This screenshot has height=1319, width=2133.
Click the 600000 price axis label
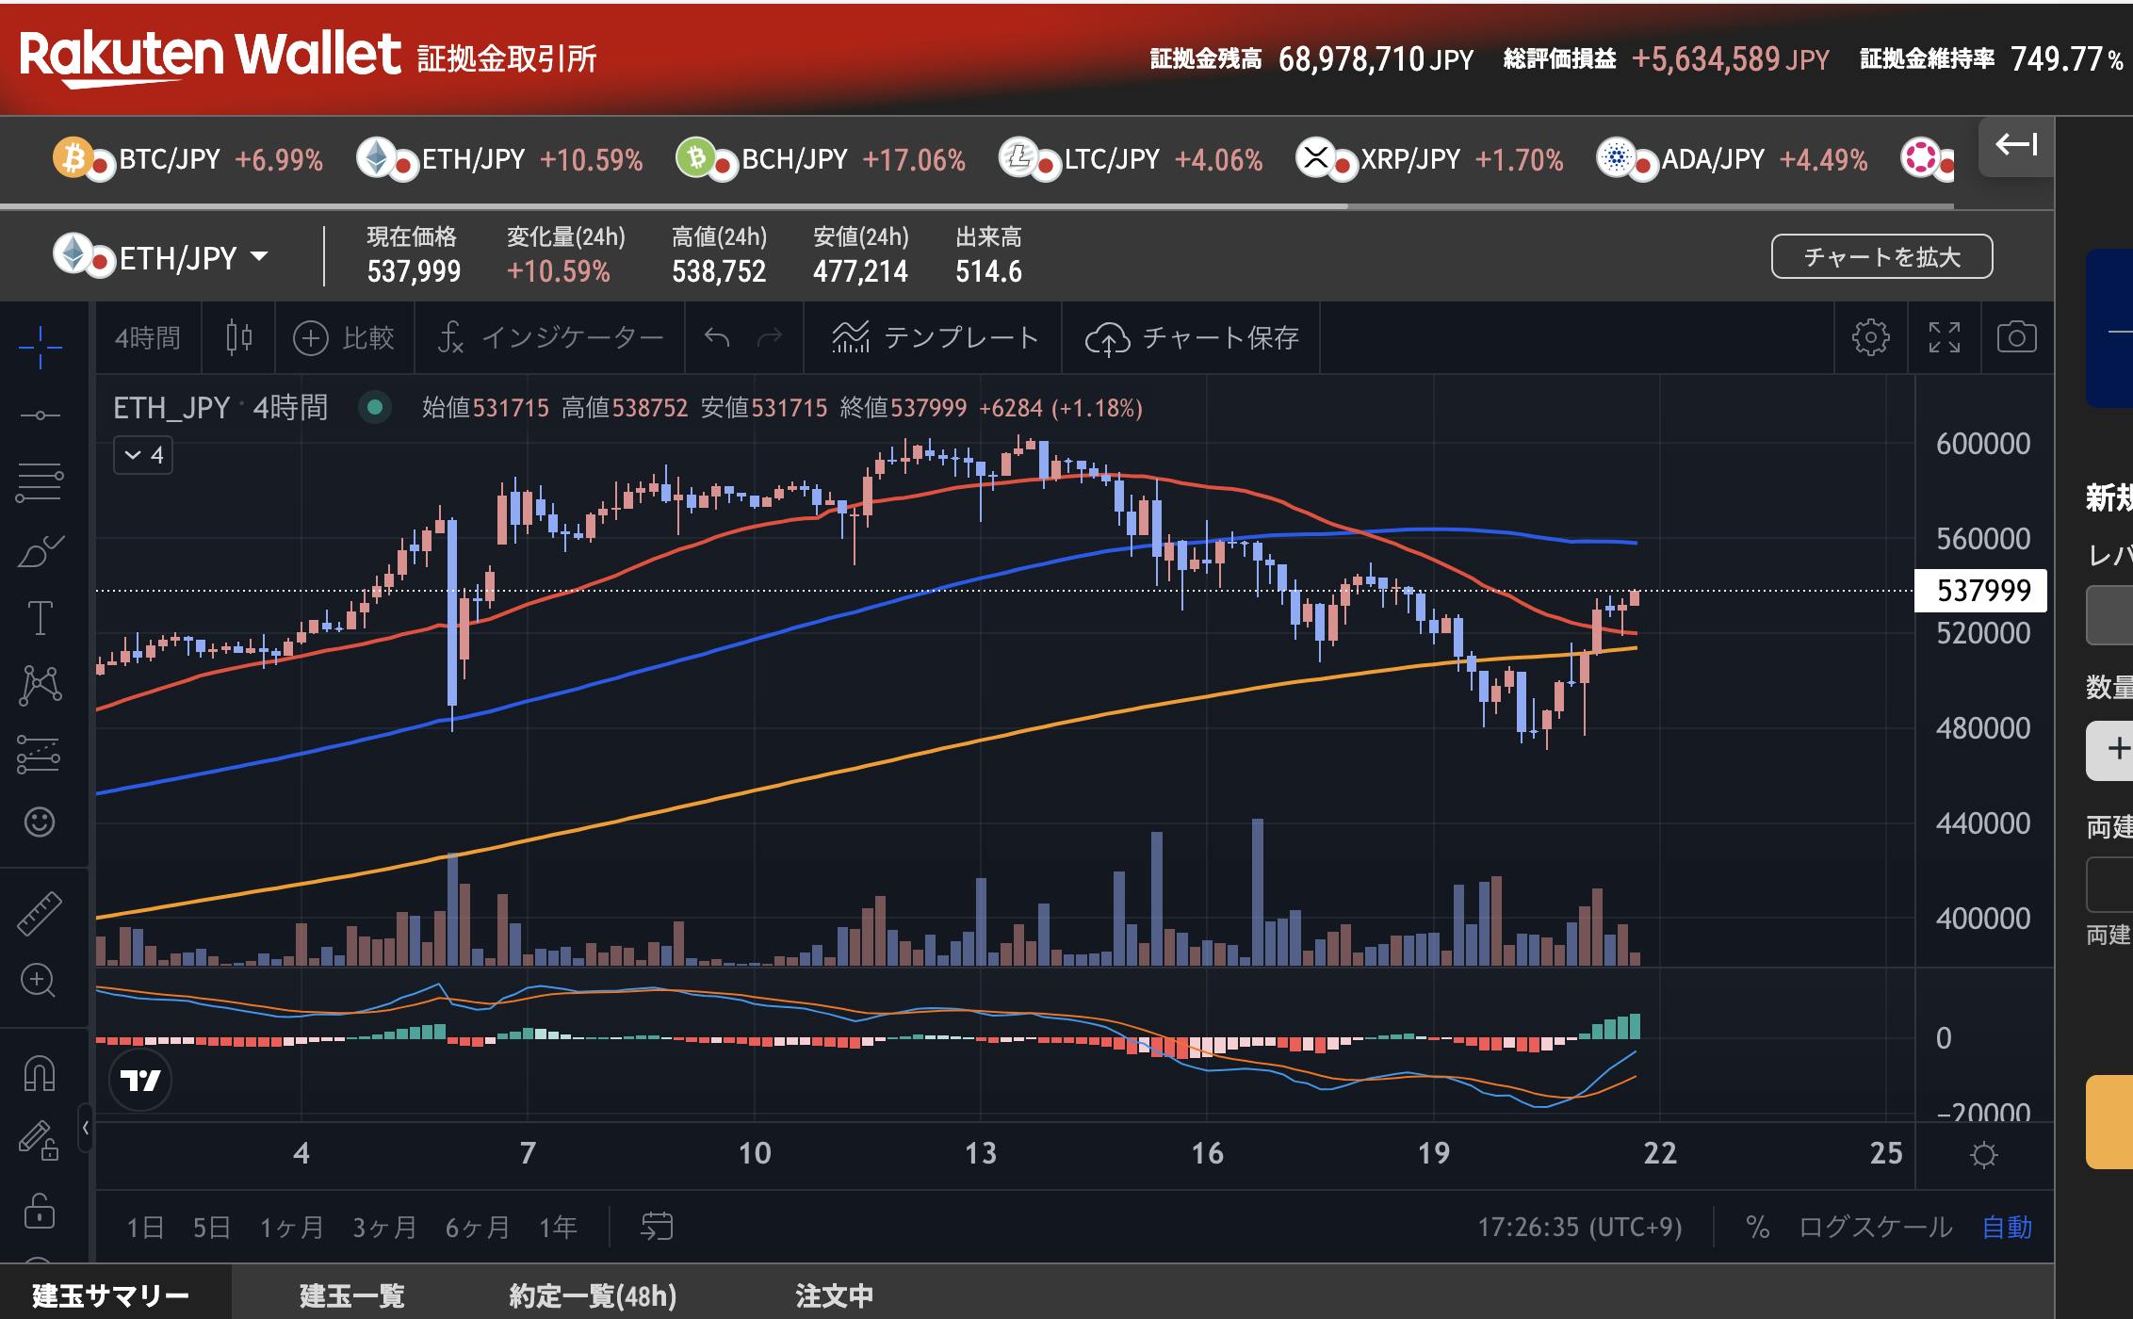click(x=1982, y=444)
